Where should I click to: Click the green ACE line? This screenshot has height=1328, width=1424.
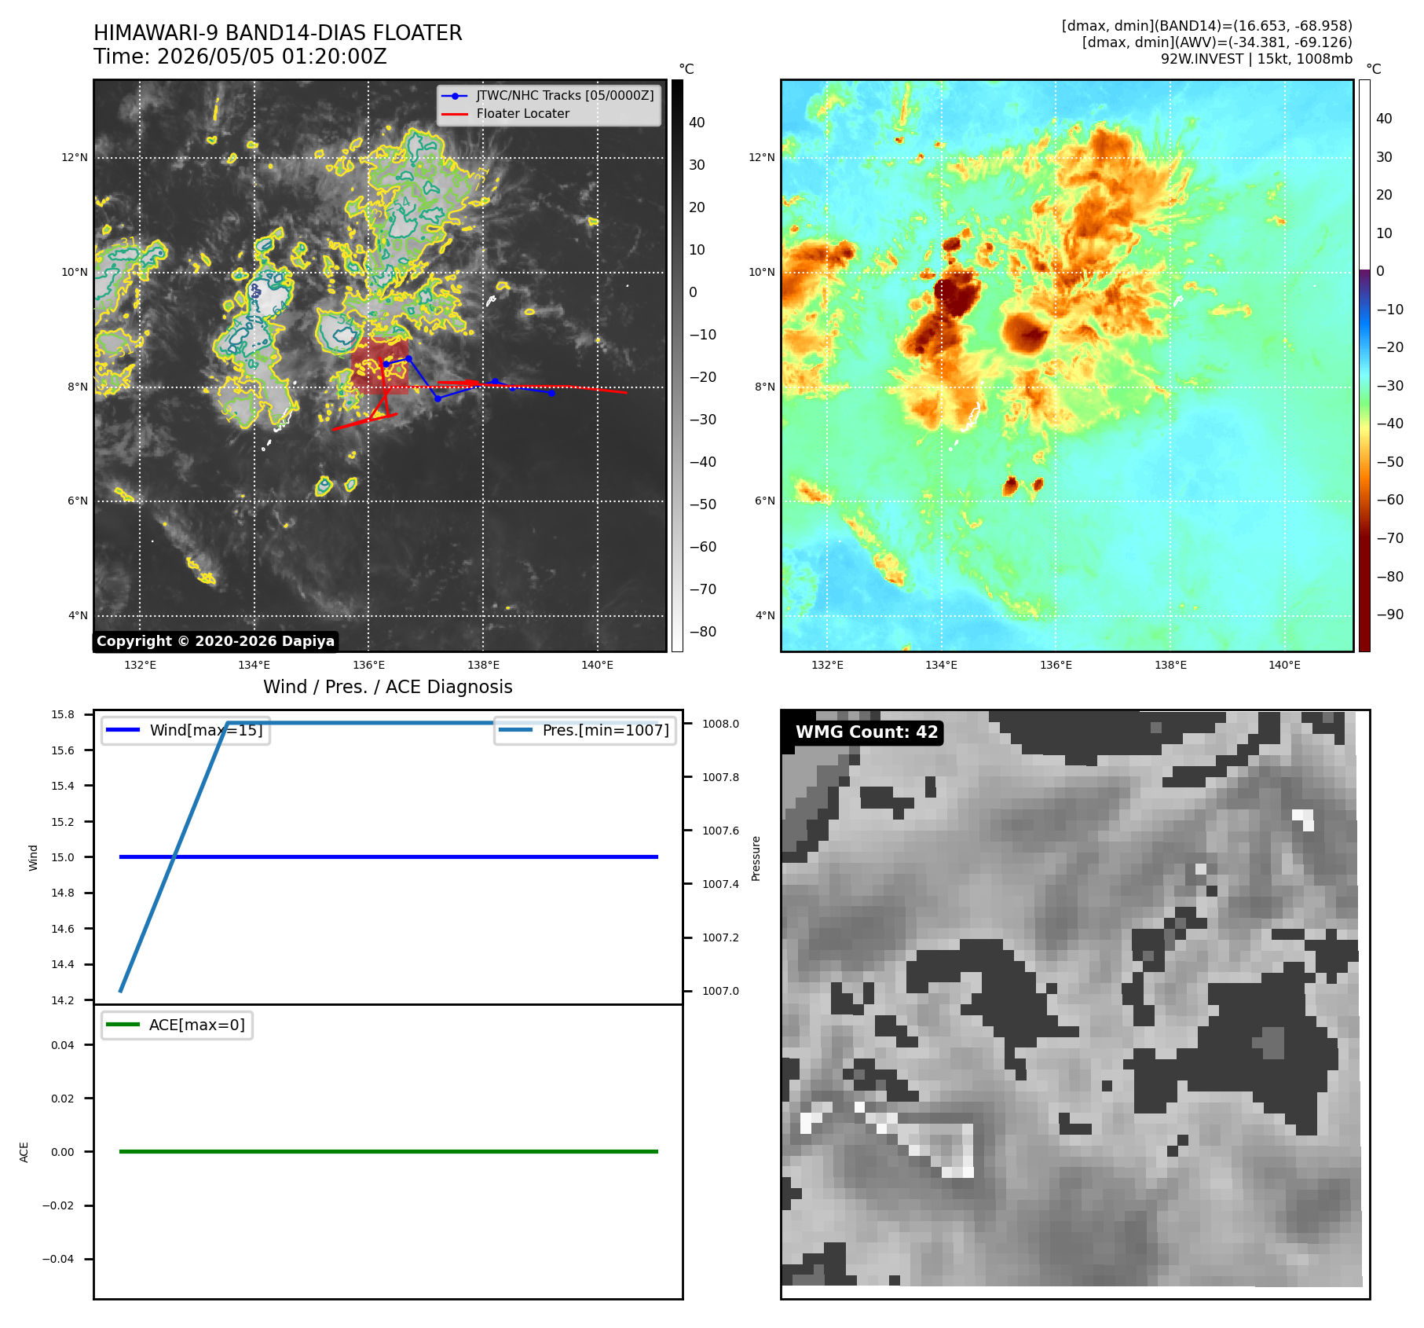tap(389, 1151)
